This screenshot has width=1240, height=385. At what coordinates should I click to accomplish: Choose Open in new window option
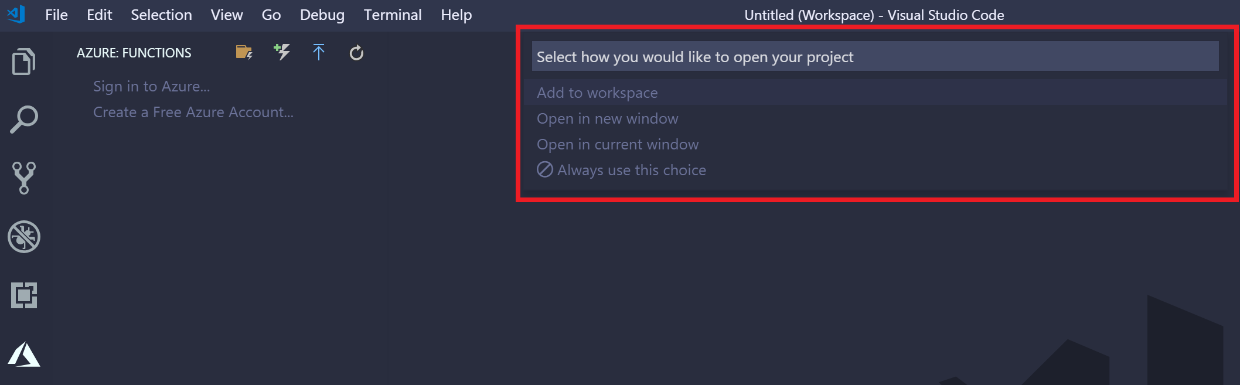(x=607, y=118)
